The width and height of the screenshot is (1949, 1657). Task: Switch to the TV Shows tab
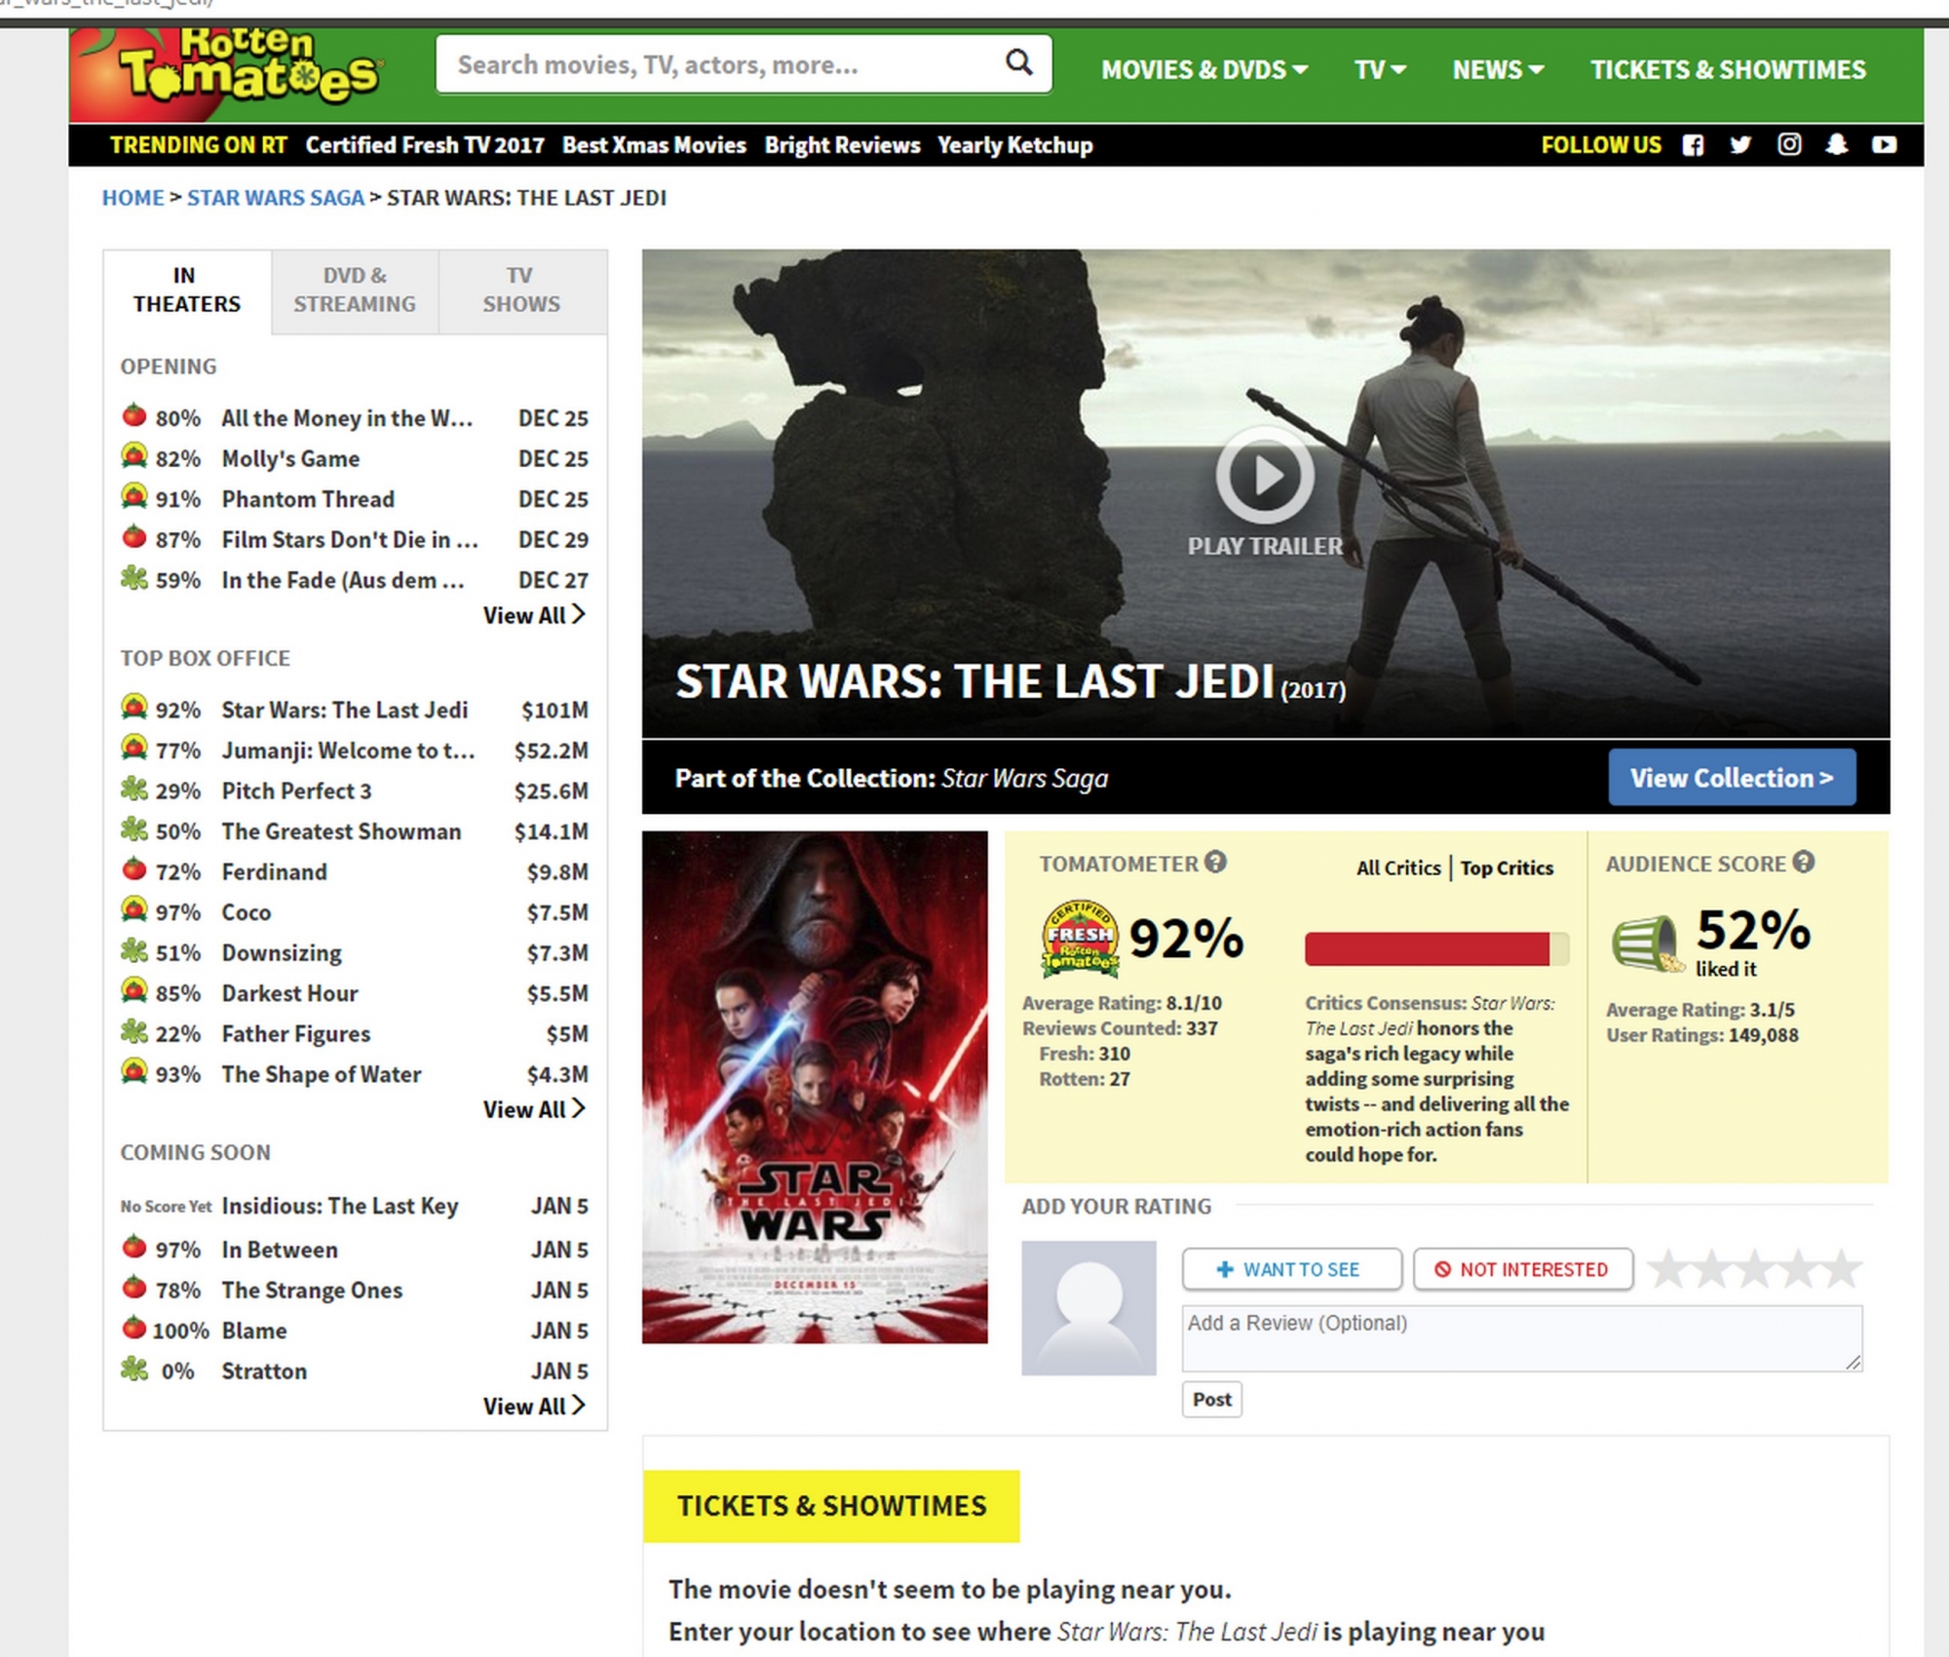(x=521, y=290)
